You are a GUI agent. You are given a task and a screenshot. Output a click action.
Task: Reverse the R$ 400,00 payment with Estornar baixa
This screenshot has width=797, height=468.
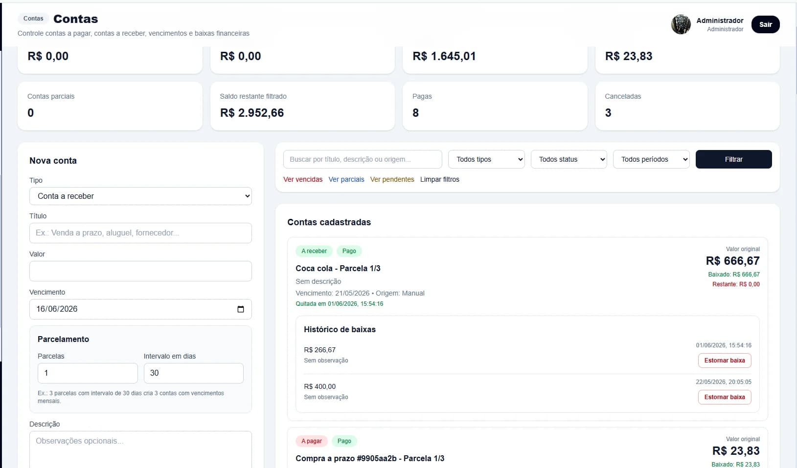click(x=725, y=397)
